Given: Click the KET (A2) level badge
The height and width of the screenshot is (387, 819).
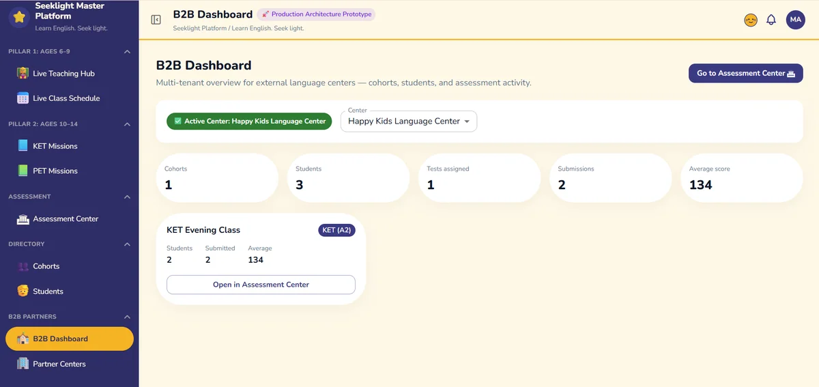Looking at the screenshot, I should tap(336, 230).
